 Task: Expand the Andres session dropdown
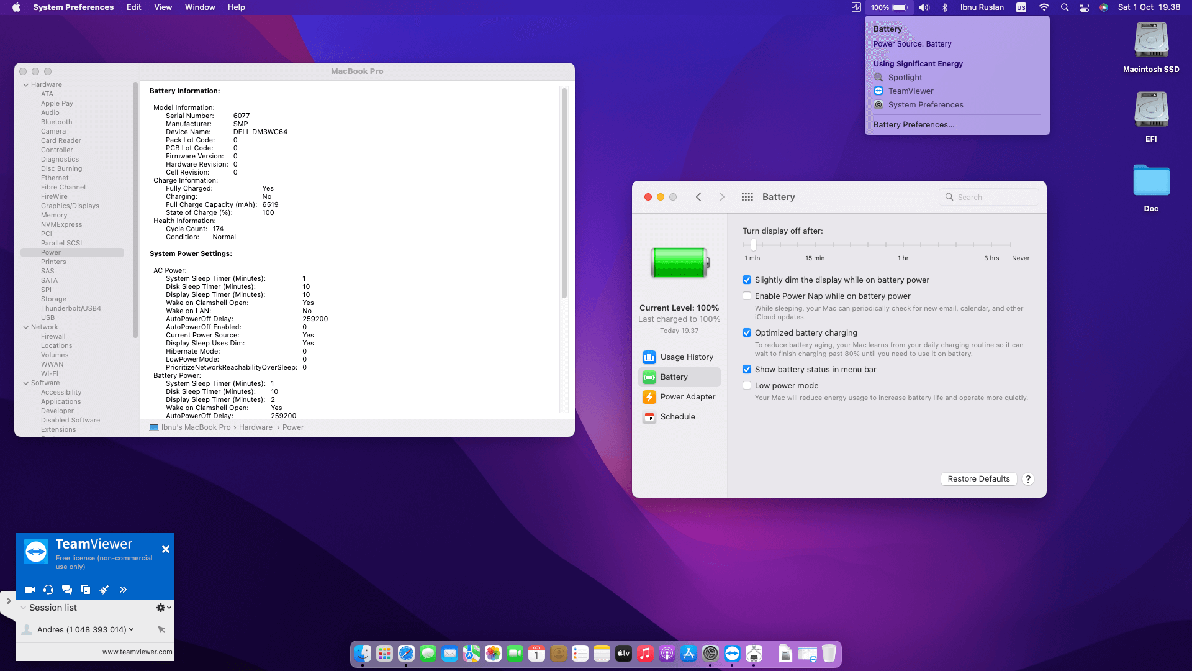[131, 629]
